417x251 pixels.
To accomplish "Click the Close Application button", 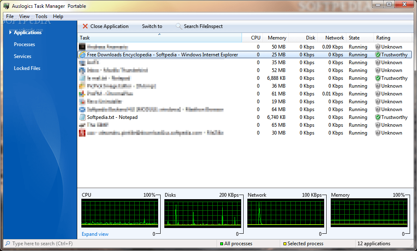I will pos(106,26).
